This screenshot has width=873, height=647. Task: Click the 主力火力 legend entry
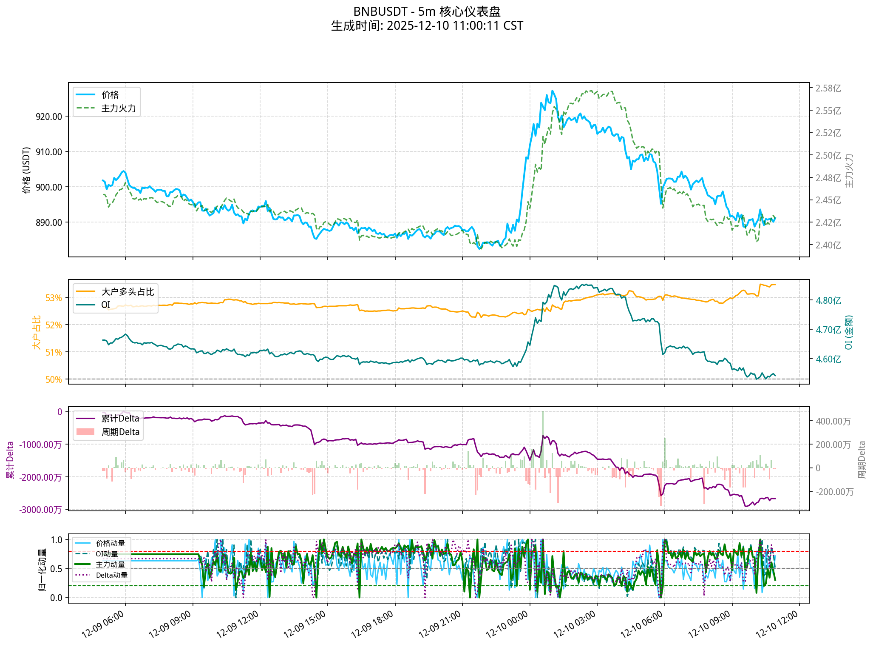(x=118, y=108)
